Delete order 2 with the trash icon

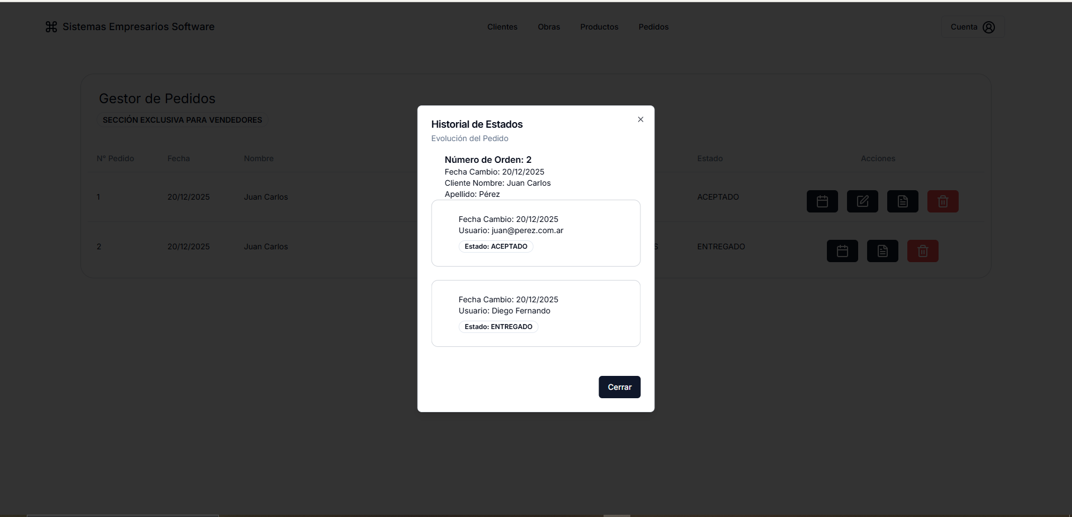pyautogui.click(x=922, y=251)
